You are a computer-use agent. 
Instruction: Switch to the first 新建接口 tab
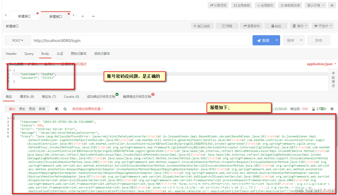(24, 16)
